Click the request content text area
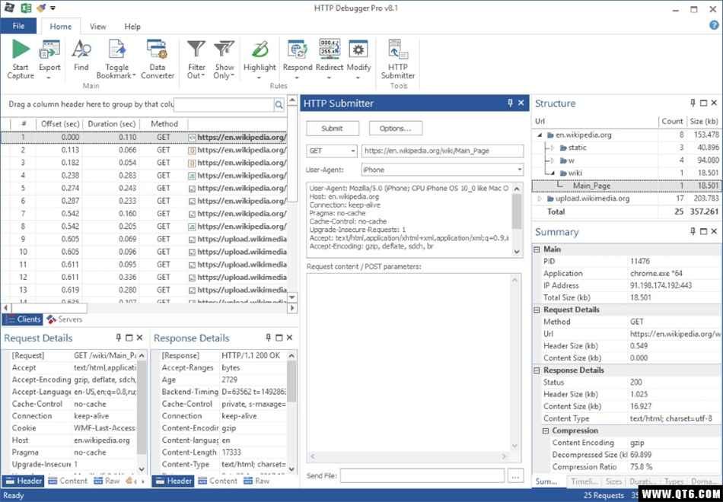Viewport: 723px width, 502px height. pyautogui.click(x=413, y=368)
